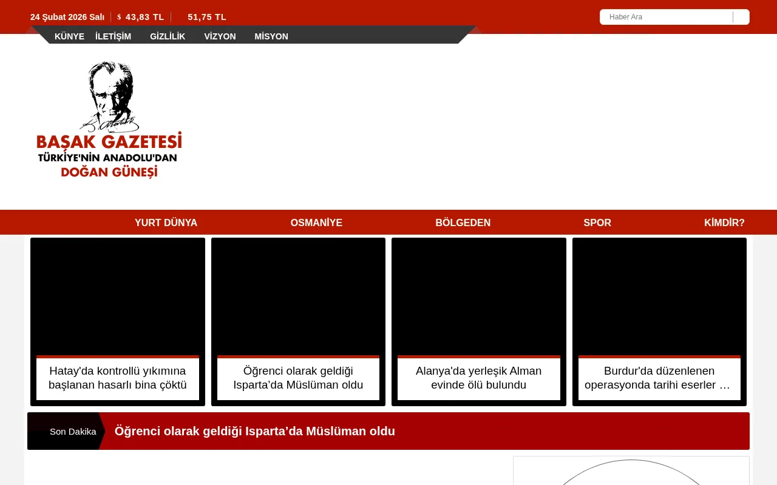Click the Başak Gazetesi Atatürk logo

pos(109,119)
